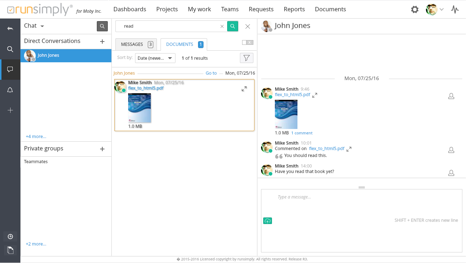Open the activity pulse icon

click(x=455, y=9)
